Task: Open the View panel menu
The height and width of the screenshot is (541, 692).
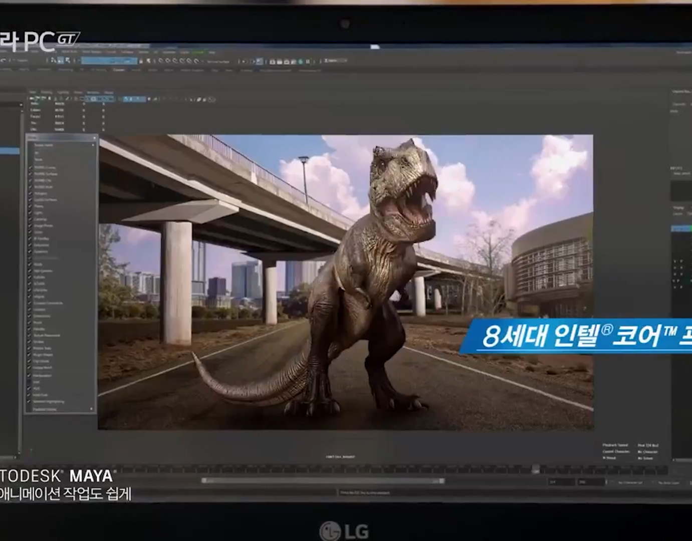Action: [33, 93]
